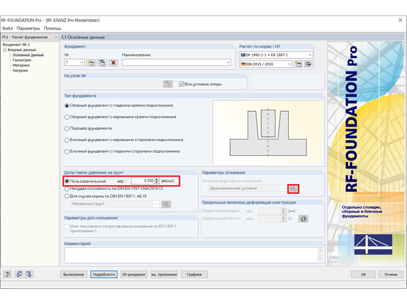The height and width of the screenshot is (305, 407).
Task: Collapse 'Входные данные' tree node
Action: click(5, 50)
